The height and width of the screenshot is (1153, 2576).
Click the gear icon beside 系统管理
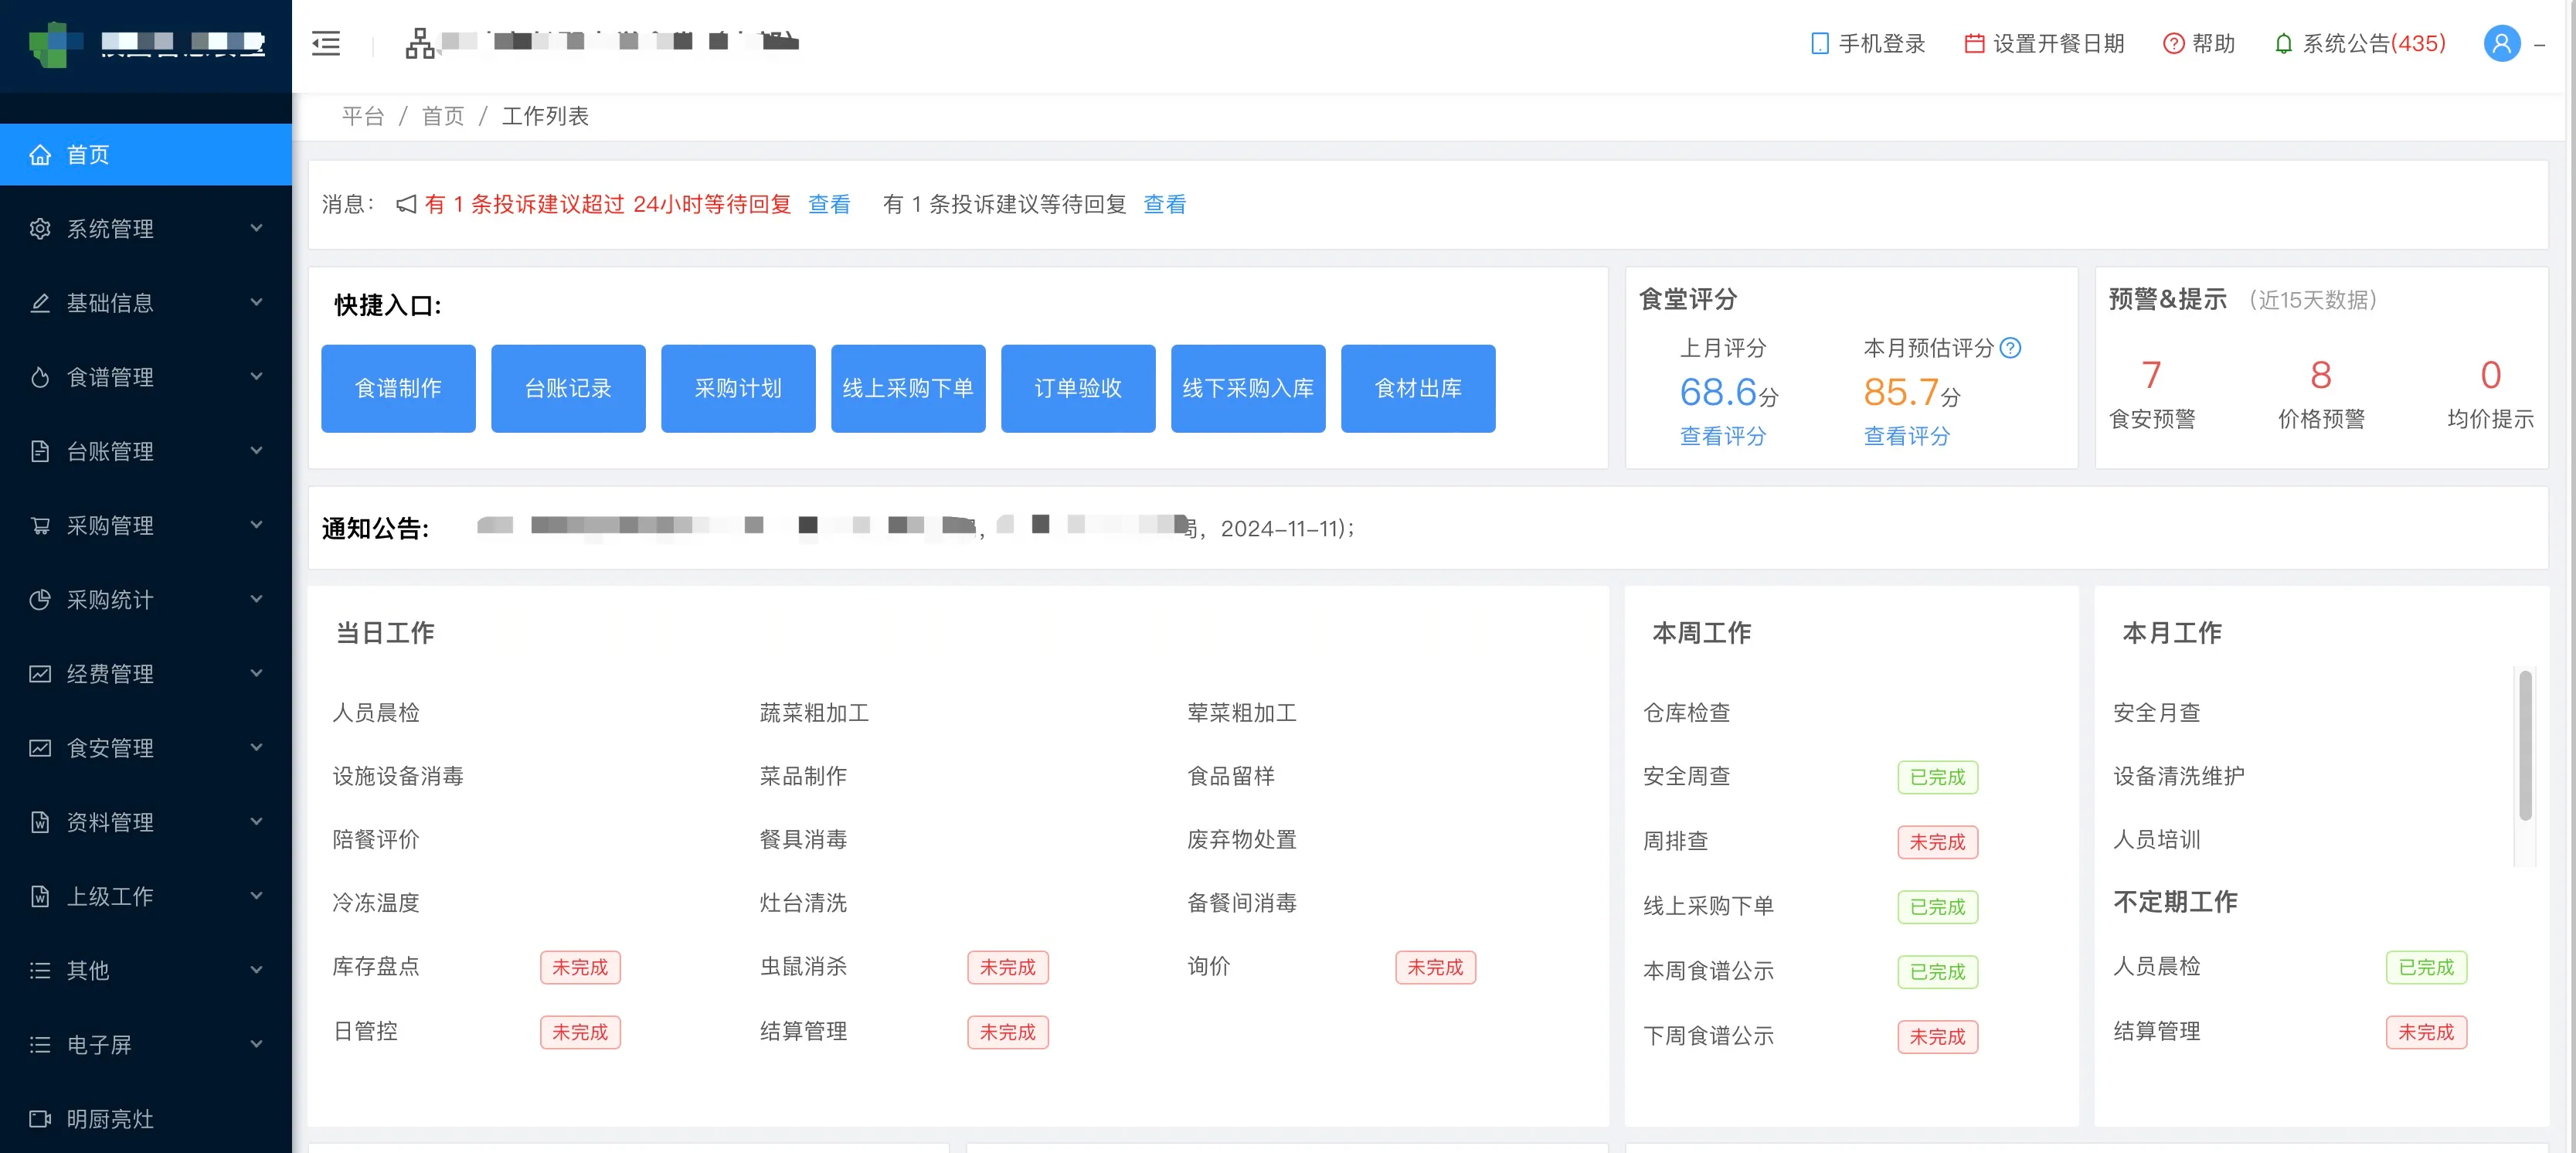[40, 229]
